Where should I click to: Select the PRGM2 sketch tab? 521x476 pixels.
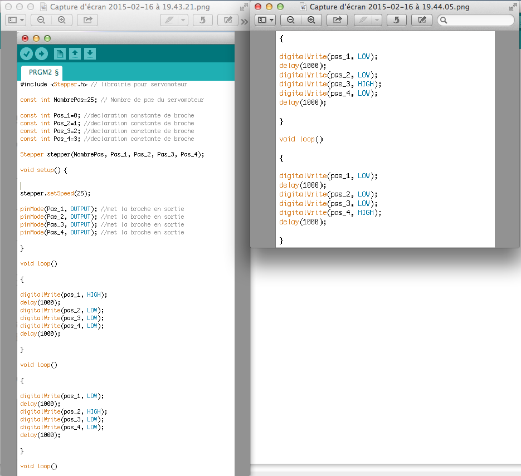[x=42, y=72]
